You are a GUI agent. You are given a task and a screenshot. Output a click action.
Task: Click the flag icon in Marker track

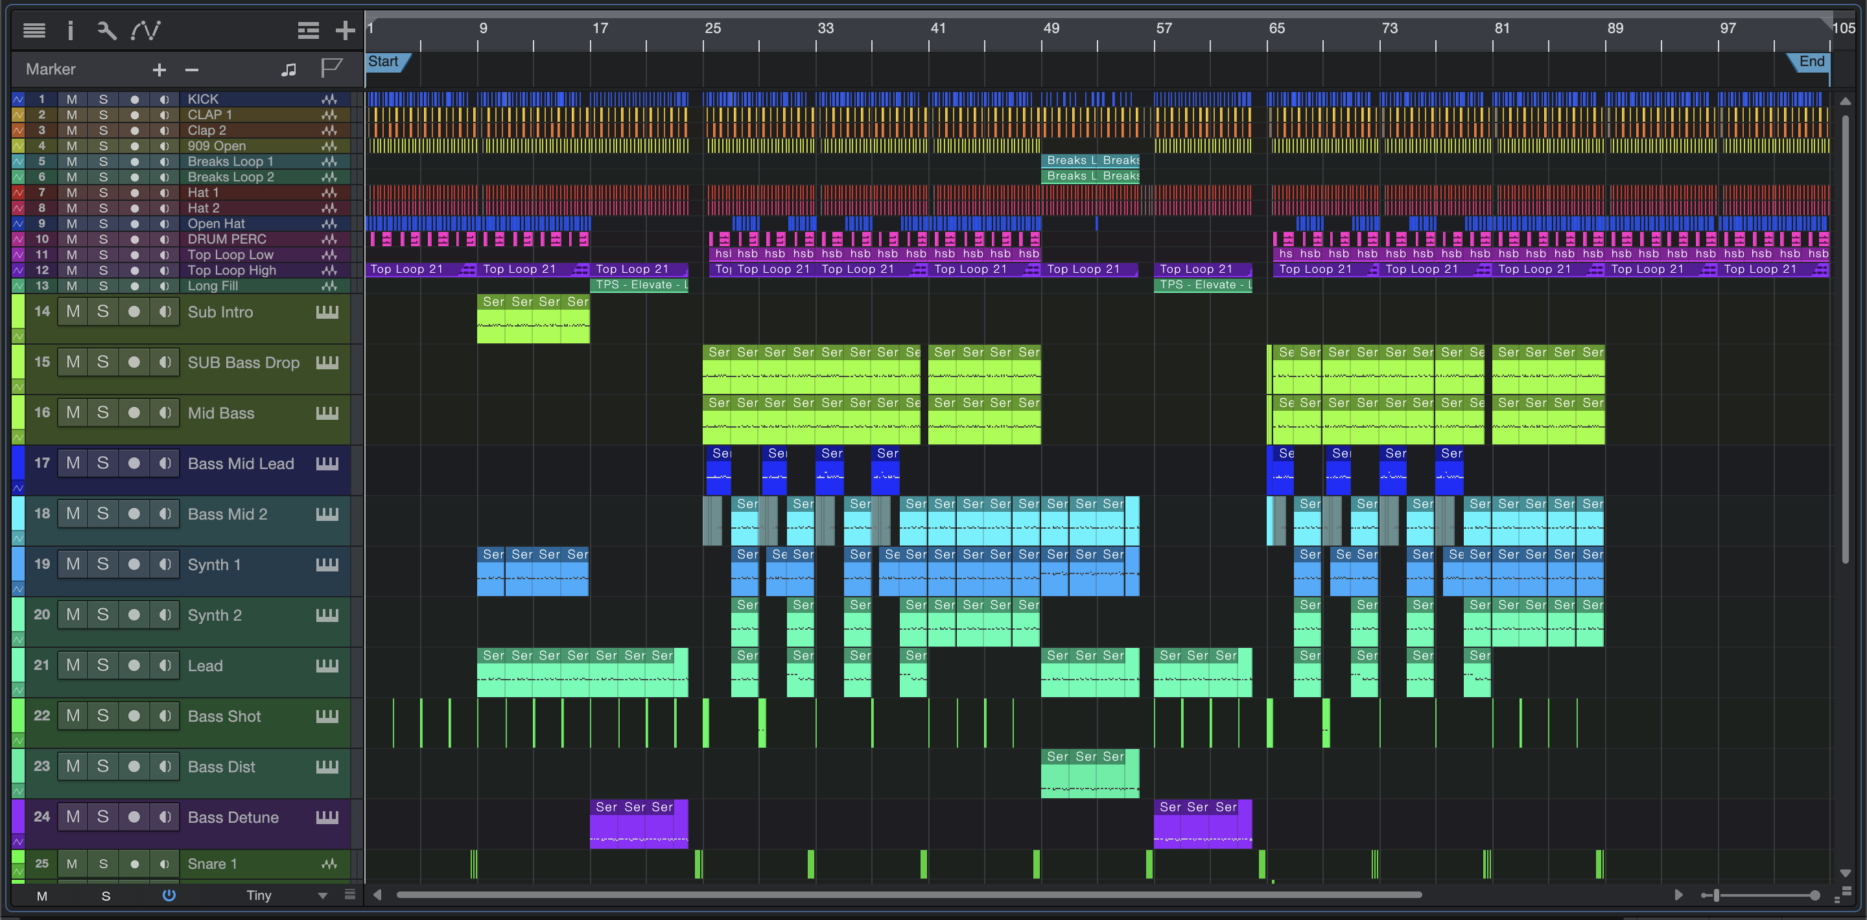[x=331, y=69]
